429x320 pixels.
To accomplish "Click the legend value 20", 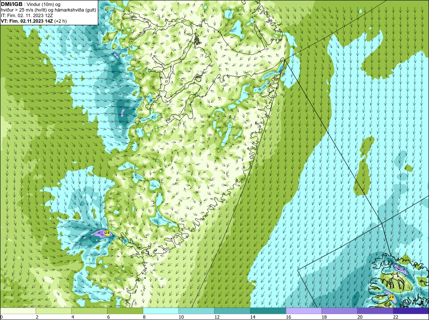I will pyautogui.click(x=360, y=317).
